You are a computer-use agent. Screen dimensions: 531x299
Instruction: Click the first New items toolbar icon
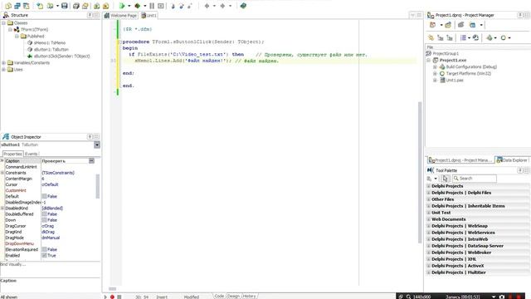pos(8,6)
